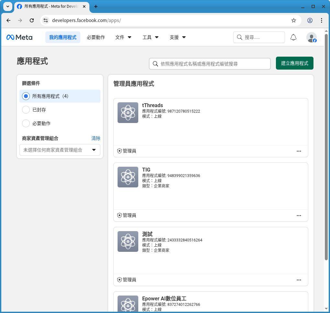This screenshot has height=313, width=330.
Task: Close the Meta for Developers tab
Action: (x=84, y=6)
